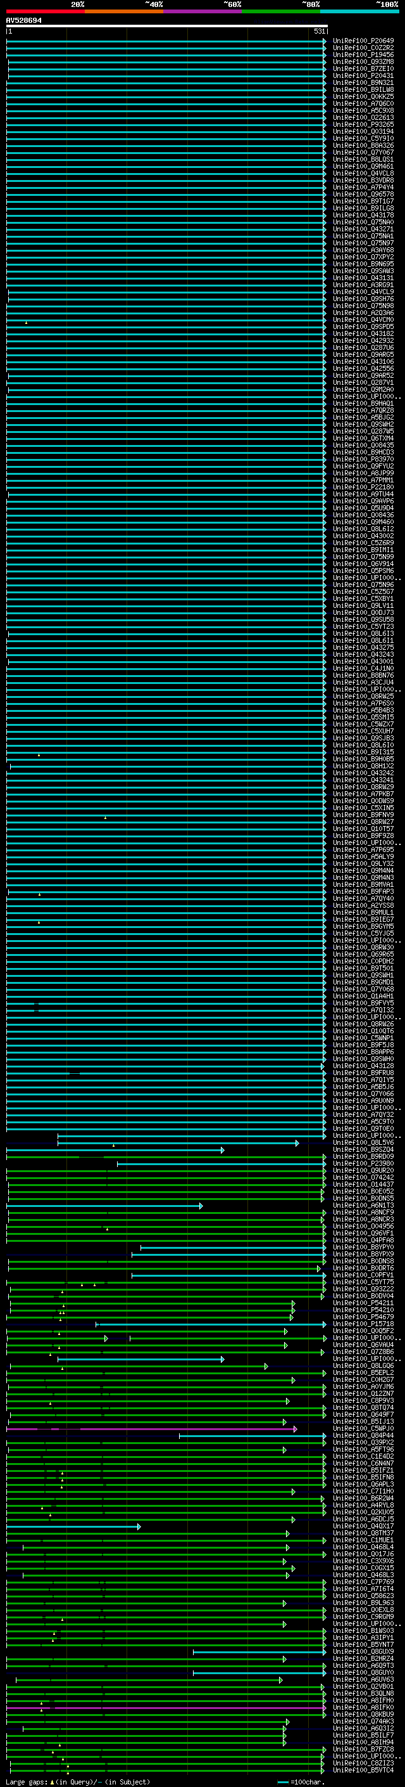The image size is (405, 1787).
Task: Open hit UniRef100_P20649
Action: pos(363,41)
